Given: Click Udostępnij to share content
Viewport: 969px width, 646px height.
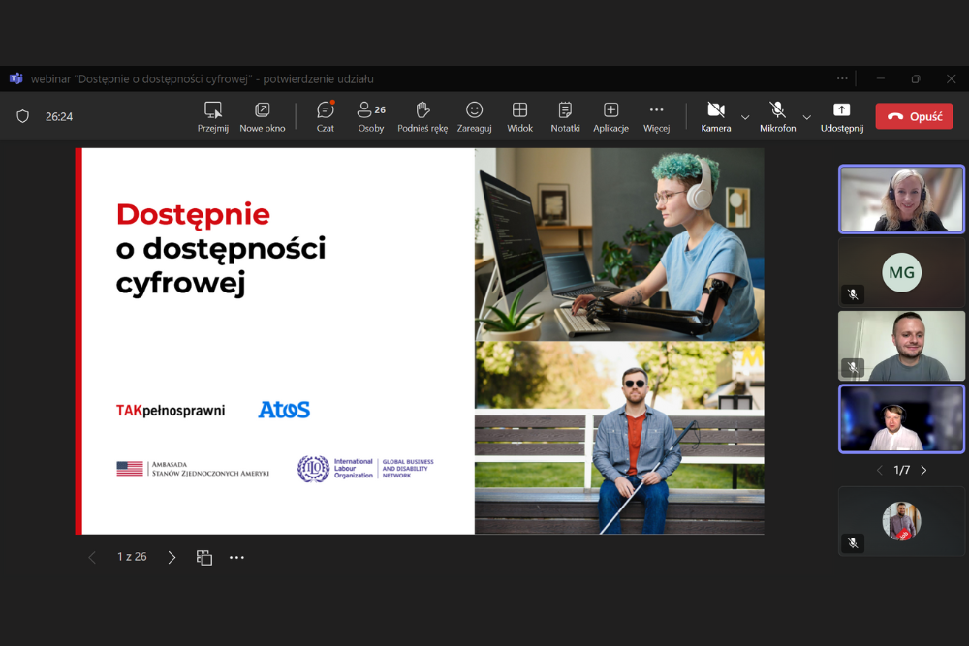Looking at the screenshot, I should [842, 117].
